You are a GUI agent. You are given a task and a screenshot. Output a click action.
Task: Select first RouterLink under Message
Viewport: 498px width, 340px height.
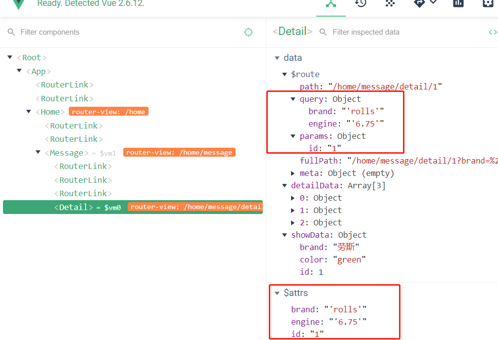83,167
